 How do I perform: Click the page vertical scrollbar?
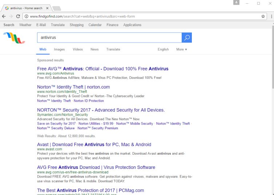pos(273,57)
